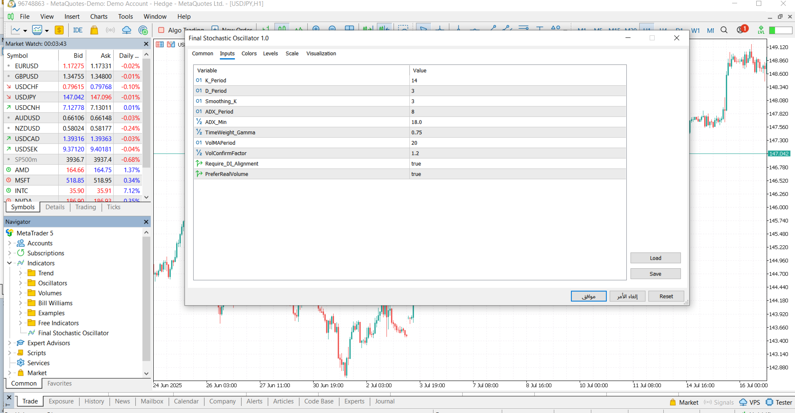Viewport: 795px width, 413px height.
Task: Edit the ADX_Min value 18.0
Action: point(518,122)
